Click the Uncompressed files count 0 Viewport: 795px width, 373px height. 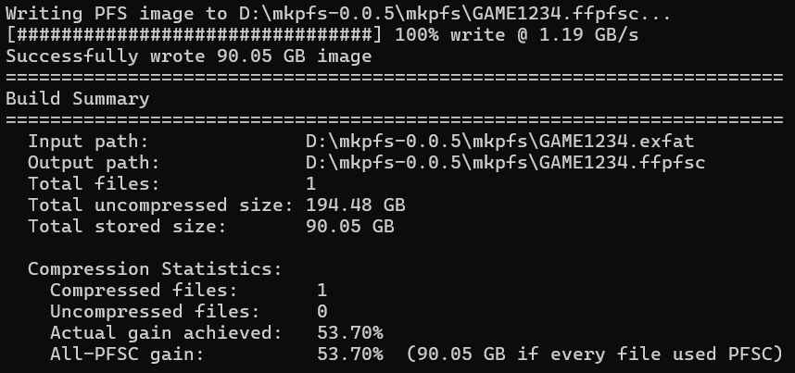click(x=322, y=311)
